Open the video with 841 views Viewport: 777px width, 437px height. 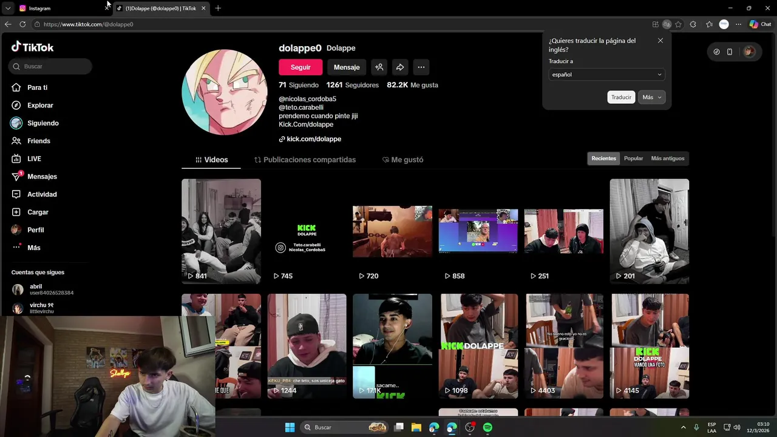221,231
